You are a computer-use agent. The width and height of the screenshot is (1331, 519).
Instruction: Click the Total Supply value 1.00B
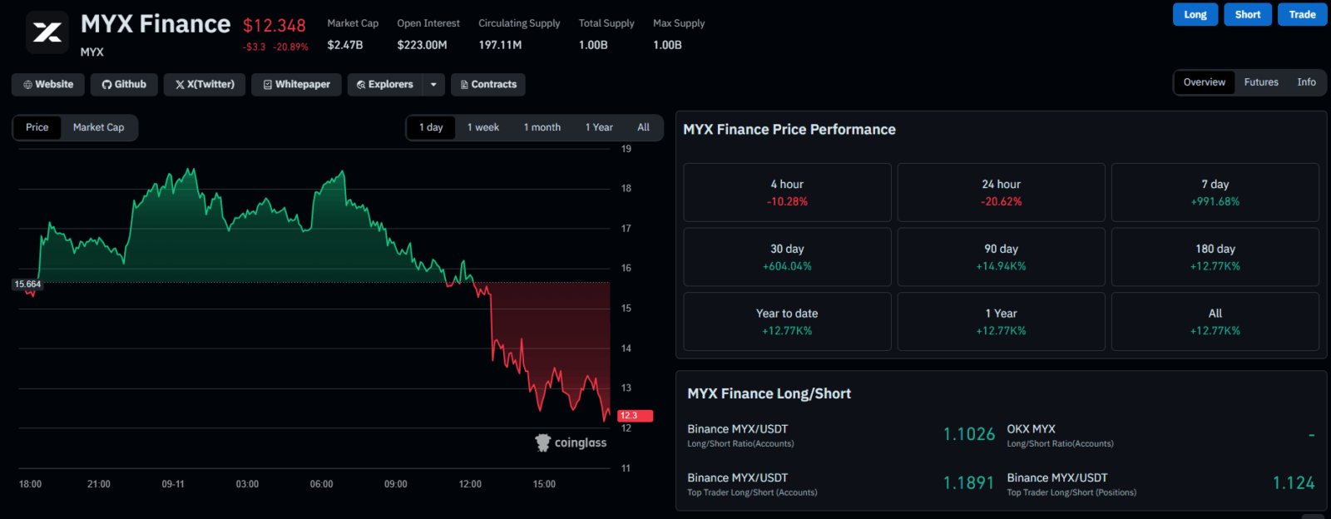593,45
